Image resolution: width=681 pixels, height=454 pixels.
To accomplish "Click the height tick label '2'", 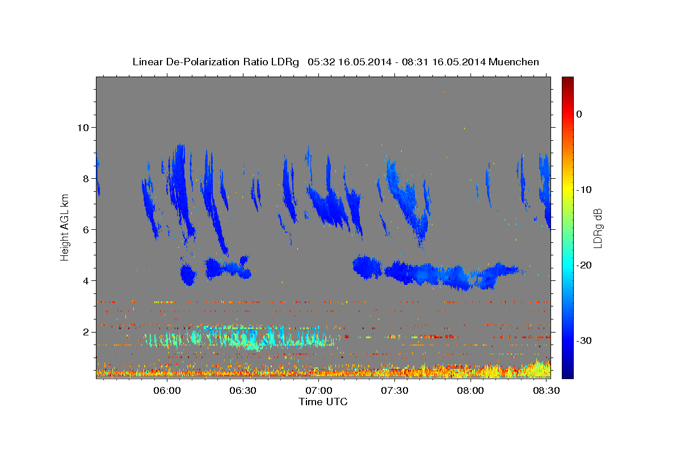I will [x=86, y=331].
